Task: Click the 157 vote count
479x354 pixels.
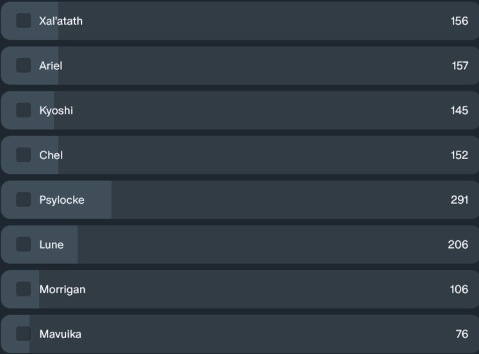Action: click(459, 66)
